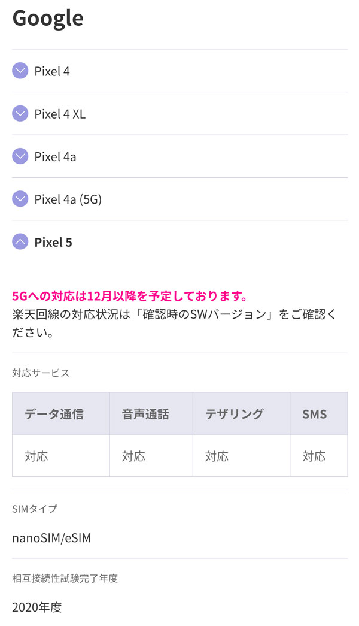Open the Pixel 4a accordion label
The height and width of the screenshot is (626, 359).
[55, 157]
